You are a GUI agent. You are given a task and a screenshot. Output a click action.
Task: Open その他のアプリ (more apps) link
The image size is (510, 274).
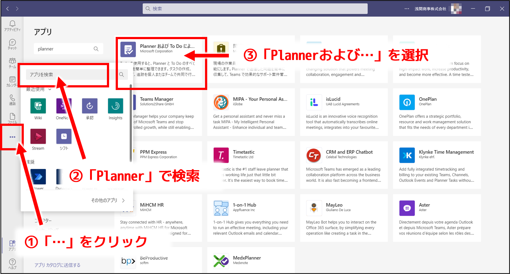(108, 200)
